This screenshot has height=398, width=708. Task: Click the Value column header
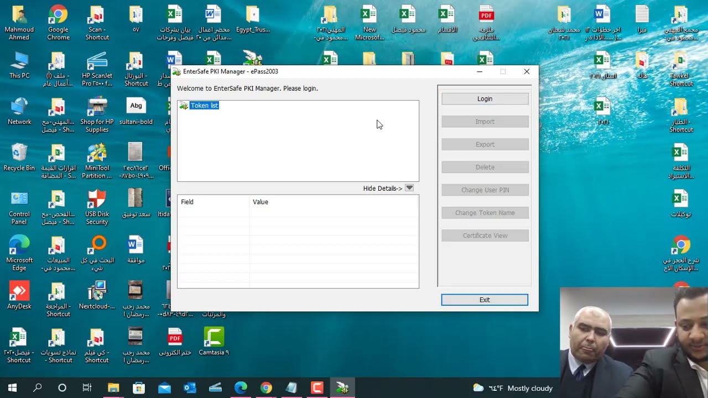(334, 202)
